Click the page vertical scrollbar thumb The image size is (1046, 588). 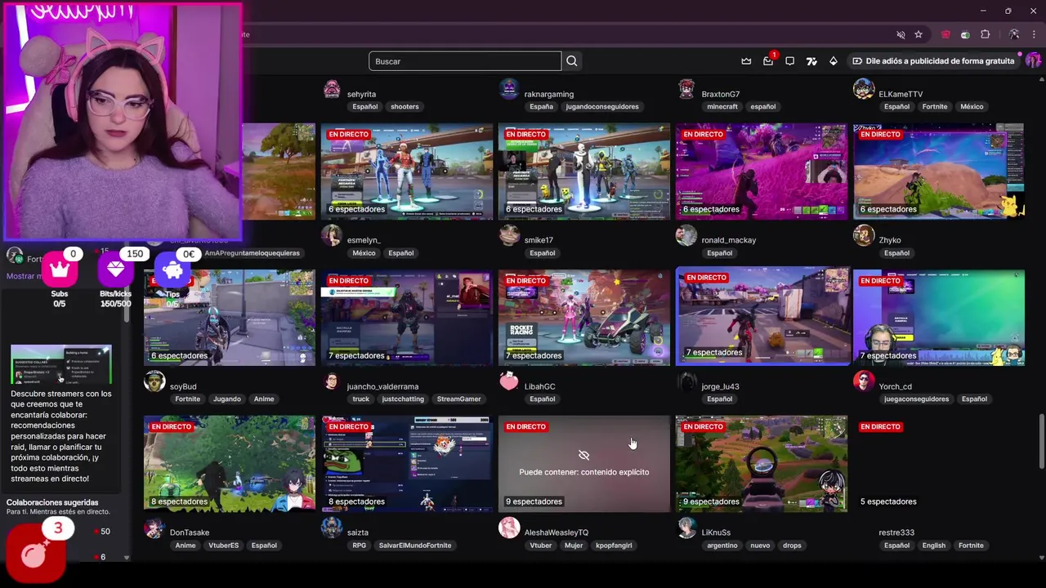(1041, 442)
